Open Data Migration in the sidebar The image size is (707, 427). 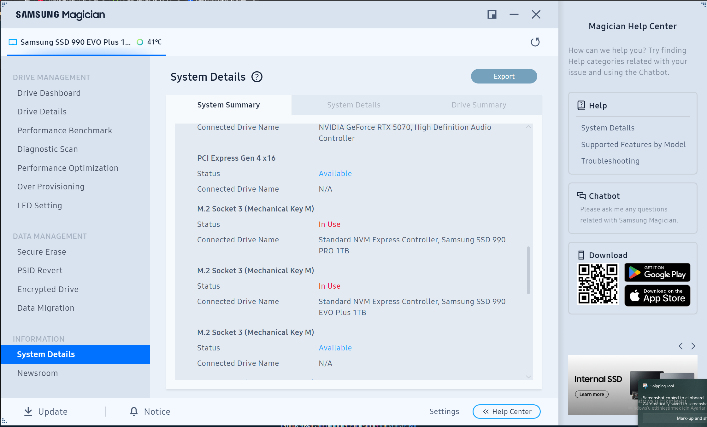click(46, 308)
